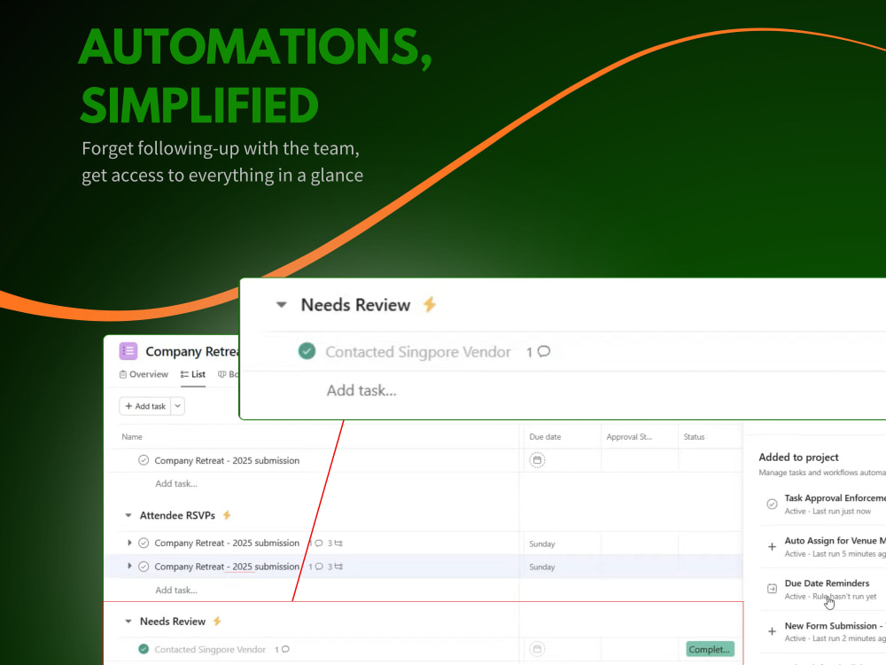Collapse the Attendee RSVPs section

pyautogui.click(x=128, y=515)
